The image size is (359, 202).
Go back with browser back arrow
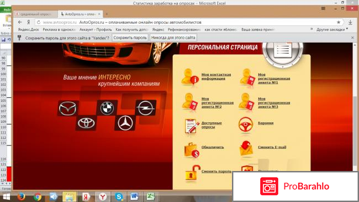[x=20, y=22]
